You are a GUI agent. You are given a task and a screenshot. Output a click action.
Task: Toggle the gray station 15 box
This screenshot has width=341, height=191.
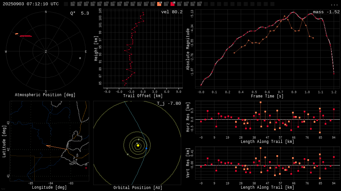166,4
